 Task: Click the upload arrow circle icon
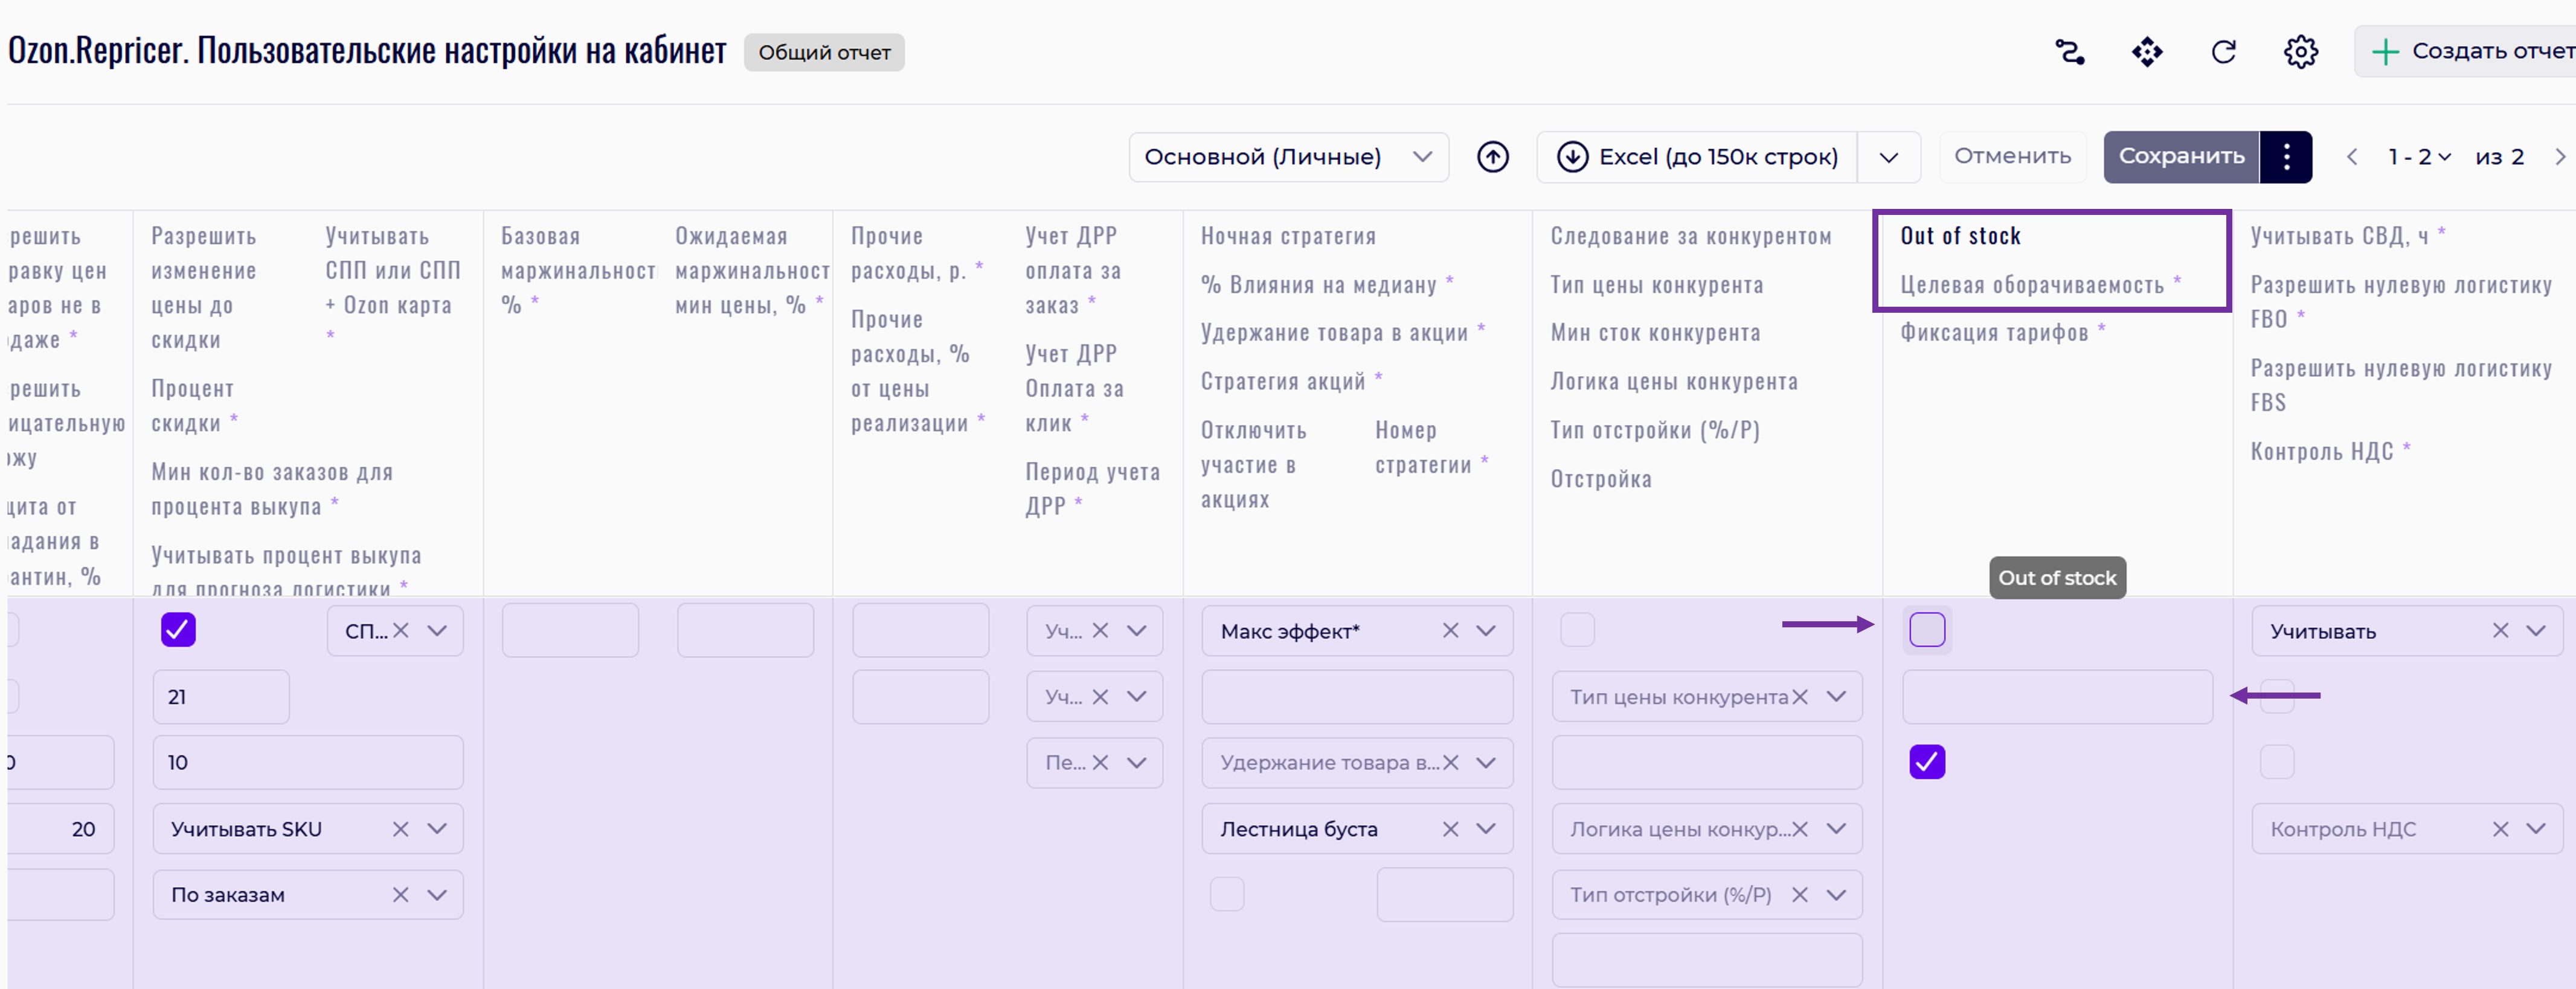pos(1492,157)
